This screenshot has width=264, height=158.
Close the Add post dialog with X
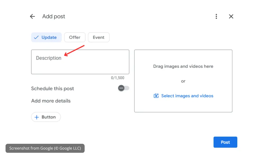point(231,16)
